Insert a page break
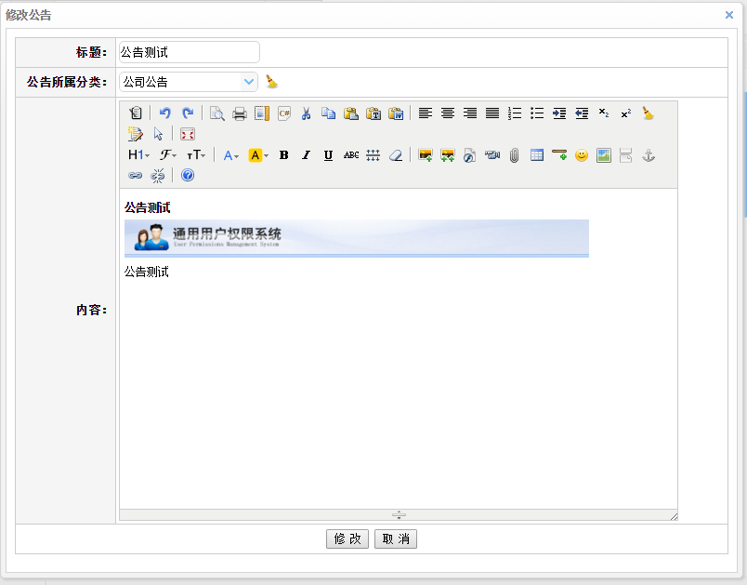The height and width of the screenshot is (585, 747). [x=626, y=155]
